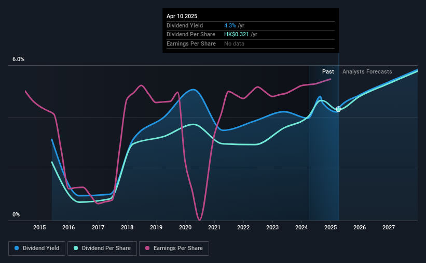Click the tooltip value 'HK$0.321'
The height and width of the screenshot is (263, 426).
coord(237,35)
